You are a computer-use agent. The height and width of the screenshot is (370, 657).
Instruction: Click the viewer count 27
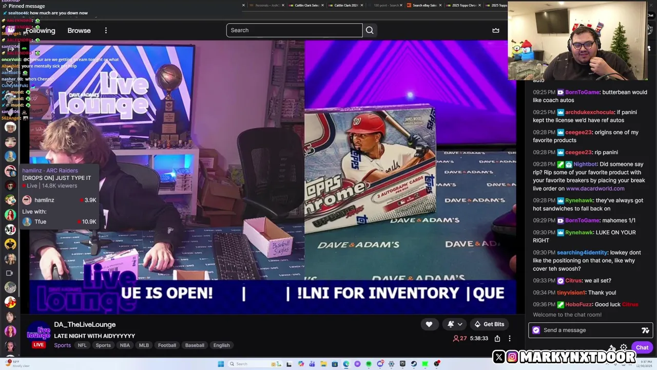tap(460, 339)
